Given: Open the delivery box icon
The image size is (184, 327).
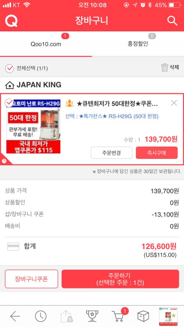Looking at the screenshot, I should [x=143, y=316].
